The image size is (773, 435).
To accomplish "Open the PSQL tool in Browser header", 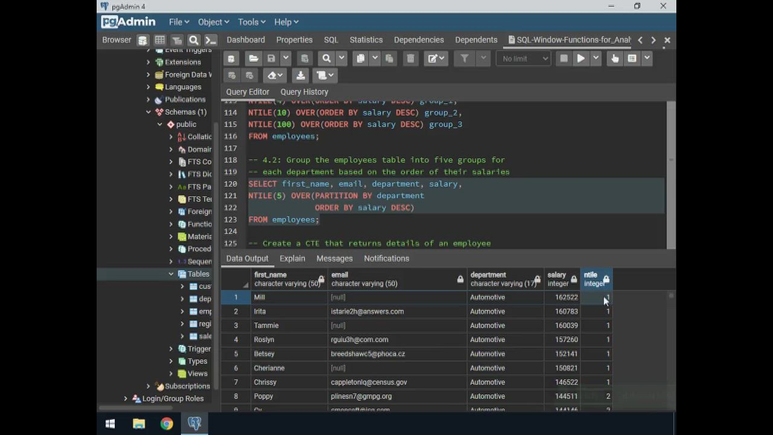I will pos(210,40).
